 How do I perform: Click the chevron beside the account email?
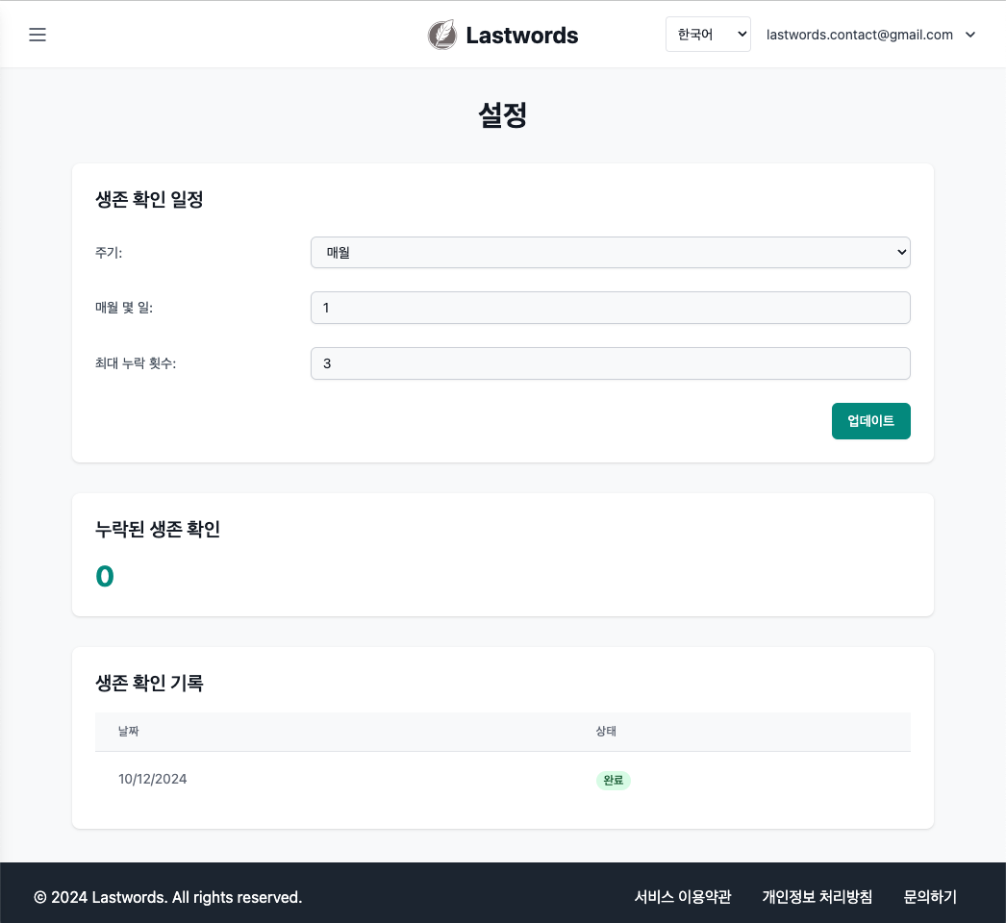[970, 35]
